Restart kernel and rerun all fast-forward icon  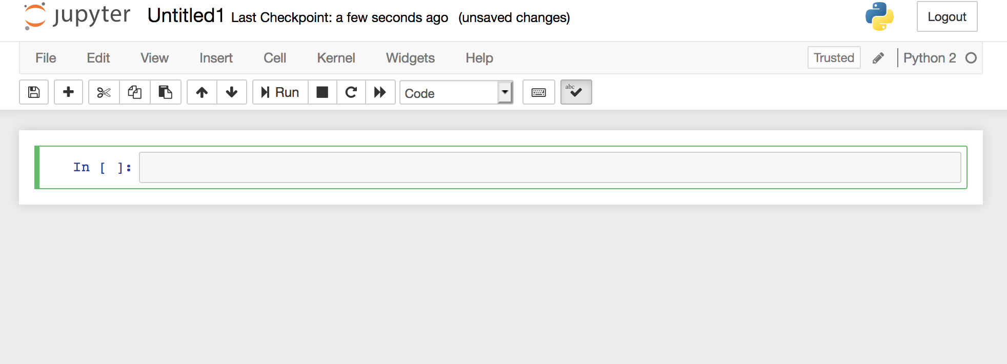pos(380,92)
